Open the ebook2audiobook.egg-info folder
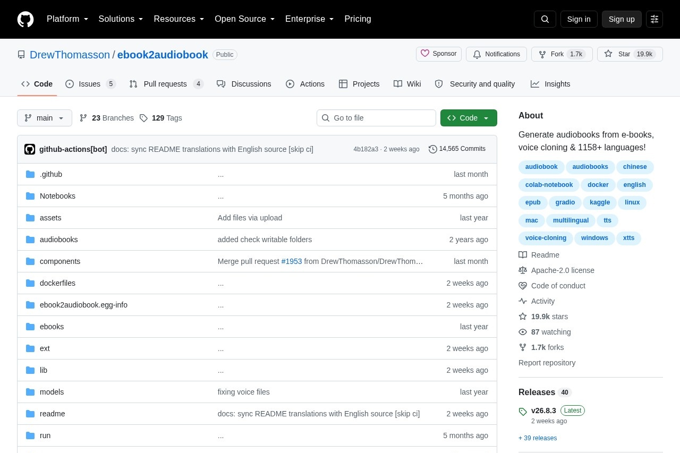Viewport: 680px width, 453px height. [x=83, y=305]
